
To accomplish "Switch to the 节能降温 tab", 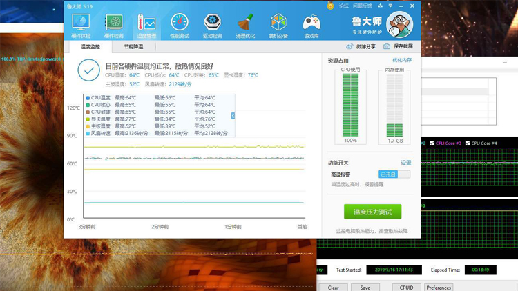I will 133,46.
